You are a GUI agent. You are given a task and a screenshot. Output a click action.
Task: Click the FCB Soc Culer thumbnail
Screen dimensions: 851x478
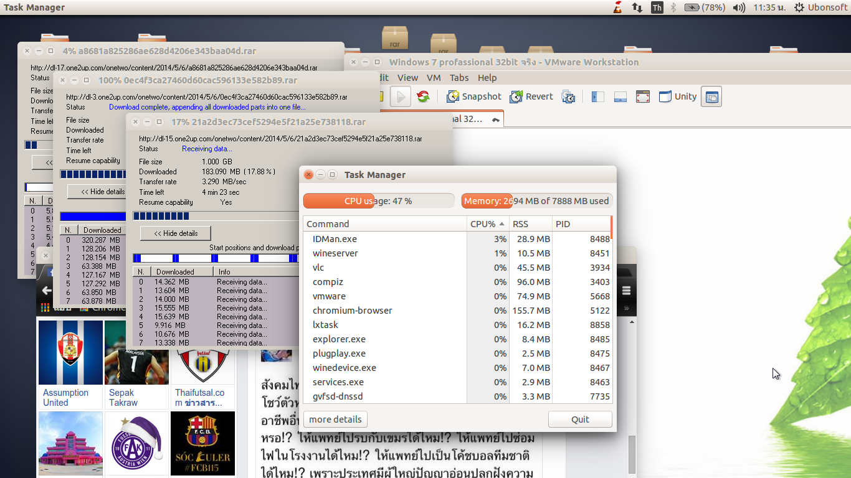pyautogui.click(x=202, y=444)
